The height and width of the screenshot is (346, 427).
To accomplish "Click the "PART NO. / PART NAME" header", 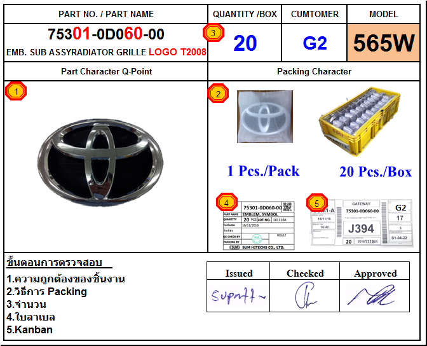I will pos(106,14).
